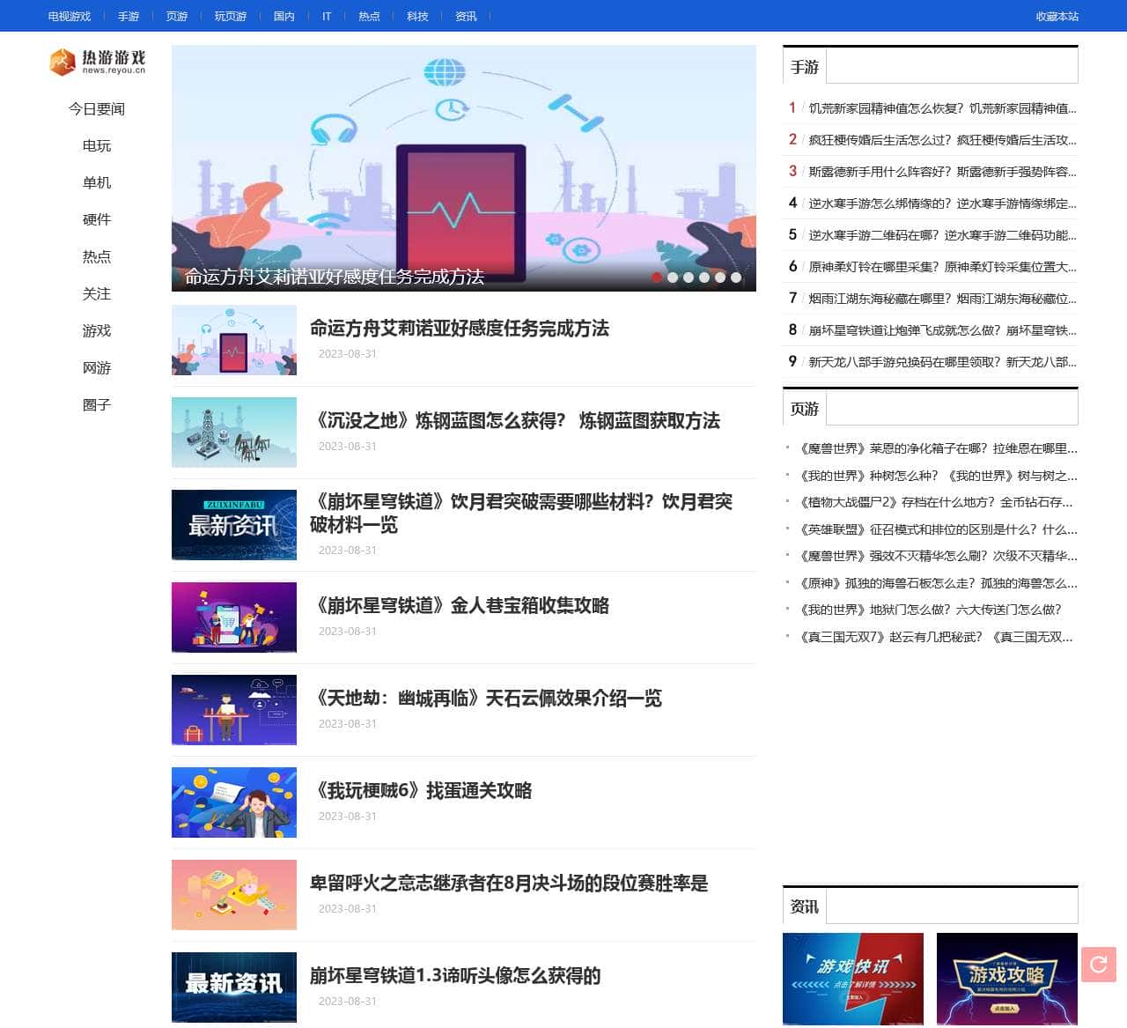Open 手游 in top navigation bar

click(x=129, y=16)
